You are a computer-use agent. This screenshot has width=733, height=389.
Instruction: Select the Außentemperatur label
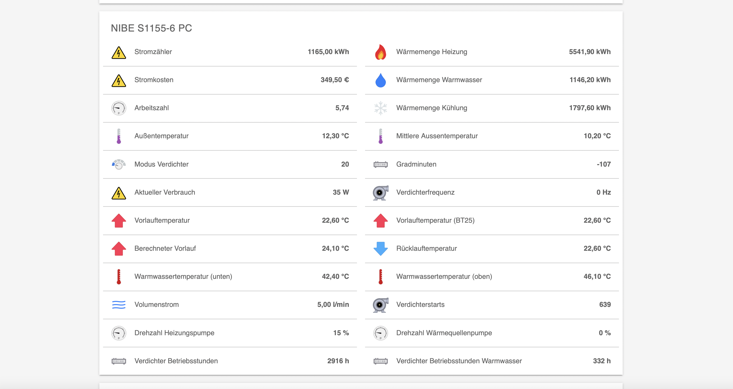click(x=162, y=136)
